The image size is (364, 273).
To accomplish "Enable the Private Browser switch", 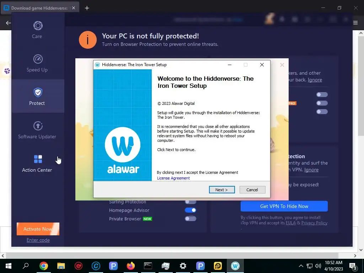I will [191, 219].
